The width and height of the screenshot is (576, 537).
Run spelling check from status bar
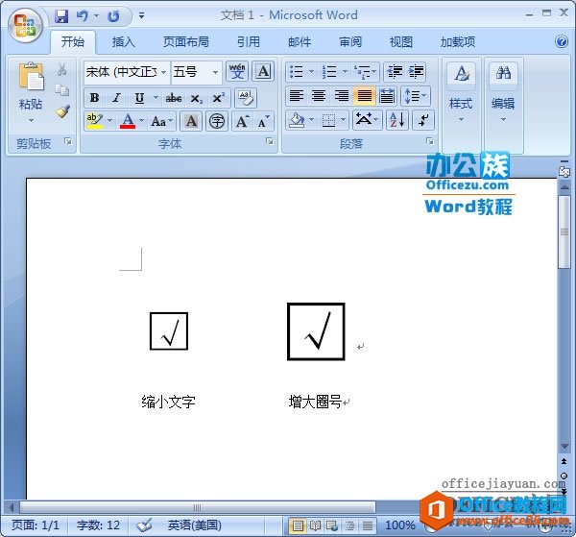[144, 525]
